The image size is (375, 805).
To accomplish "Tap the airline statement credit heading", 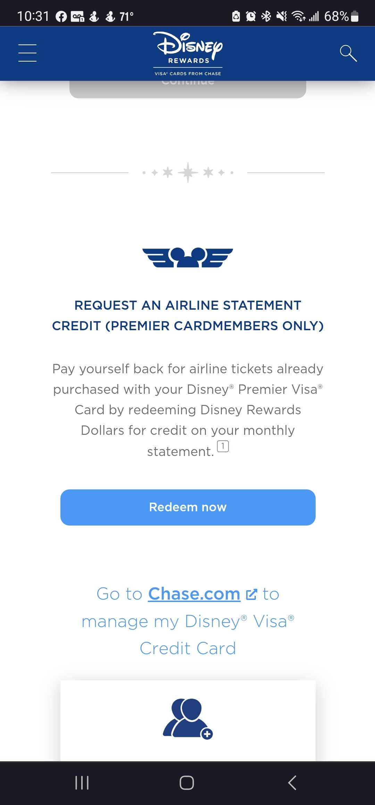I will tap(188, 316).
